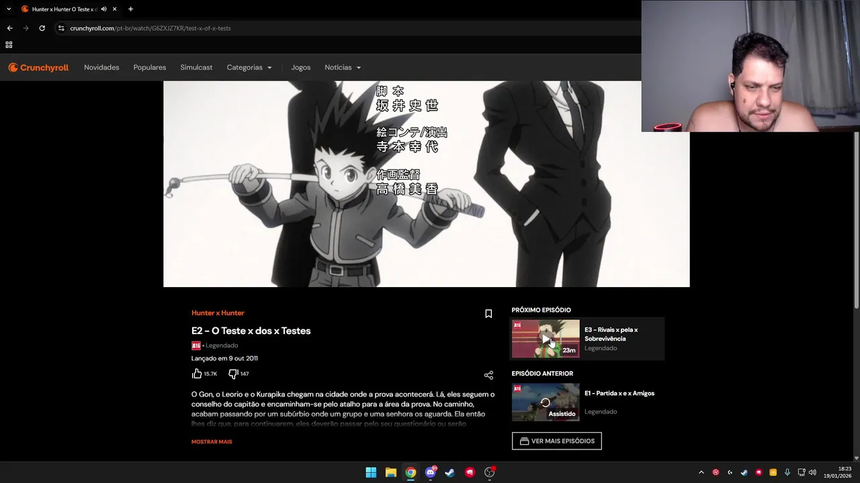Click E1 - Partida x e x Amigos title
Viewport: 860px width, 483px height.
[619, 393]
